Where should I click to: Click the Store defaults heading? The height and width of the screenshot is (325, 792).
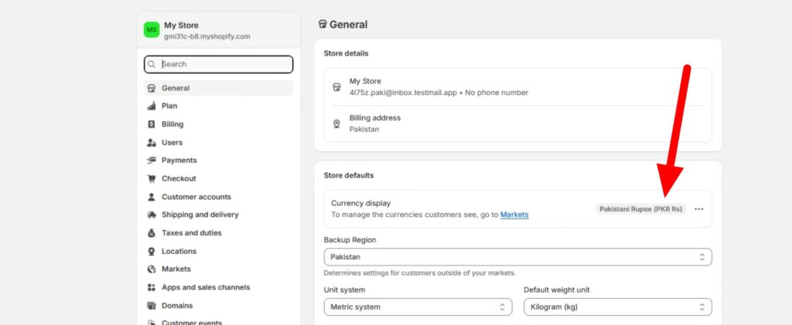pos(349,175)
